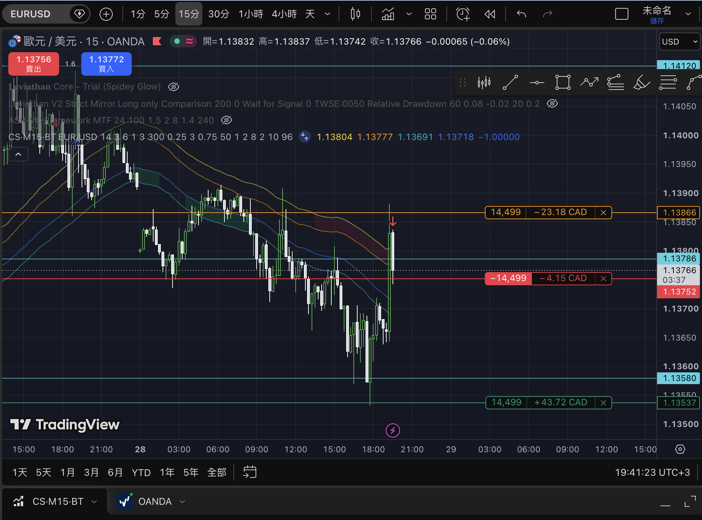Redo the chart action
This screenshot has height=520, width=702.
[x=547, y=14]
